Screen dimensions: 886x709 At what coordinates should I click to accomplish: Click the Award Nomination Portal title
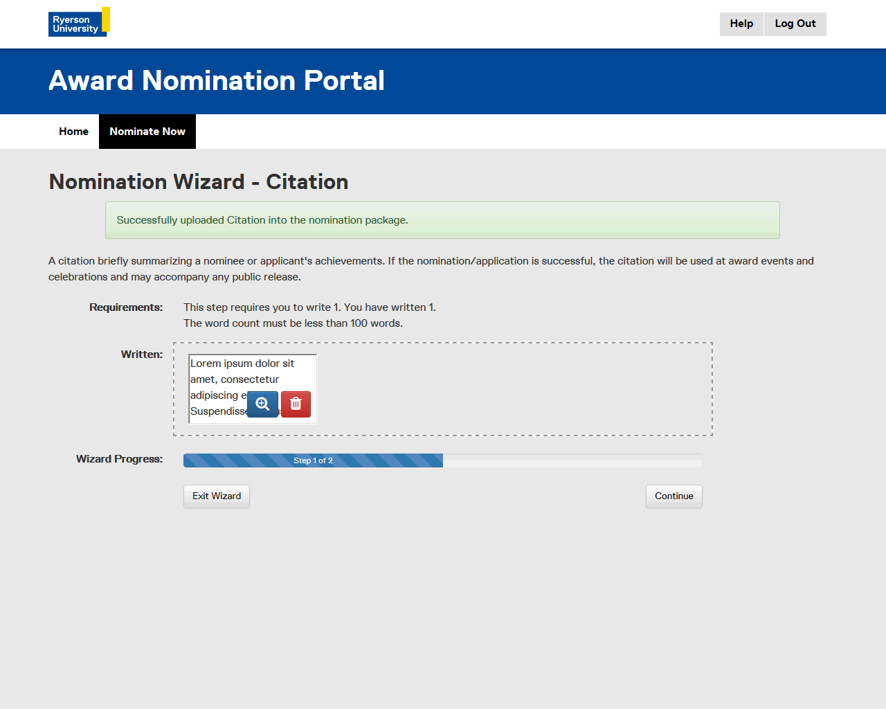point(217,81)
